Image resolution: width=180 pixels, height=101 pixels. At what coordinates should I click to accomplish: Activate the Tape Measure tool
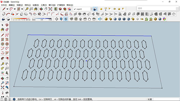click(x=3, y=64)
